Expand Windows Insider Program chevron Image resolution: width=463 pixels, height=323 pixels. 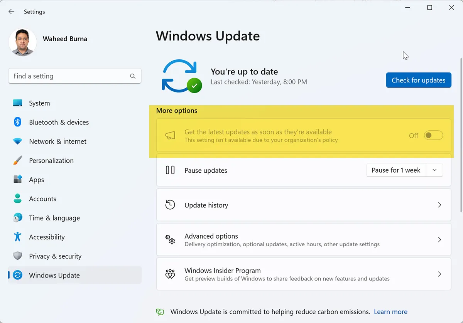point(439,274)
